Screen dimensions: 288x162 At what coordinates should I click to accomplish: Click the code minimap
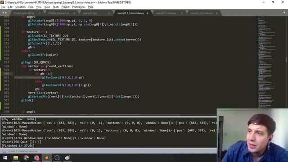click(x=266, y=63)
